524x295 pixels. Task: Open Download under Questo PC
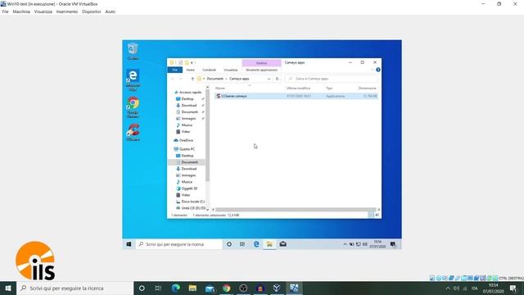[188, 169]
